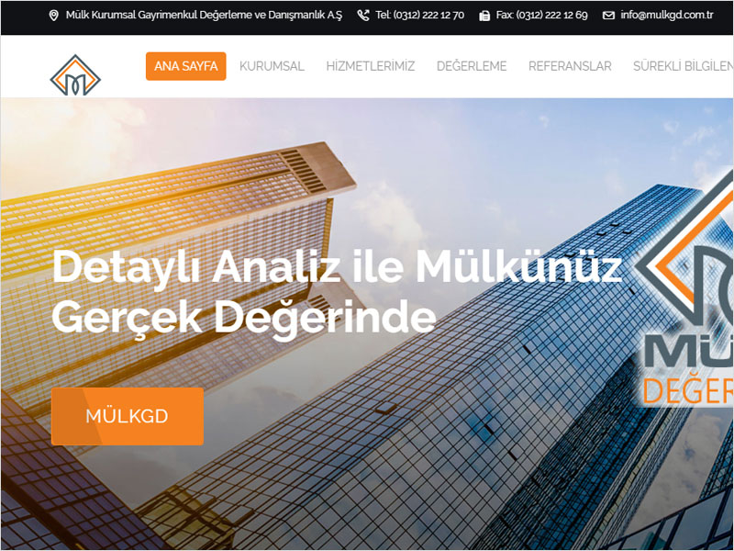Click the email envelope icon
This screenshot has width=734, height=551.
(608, 16)
